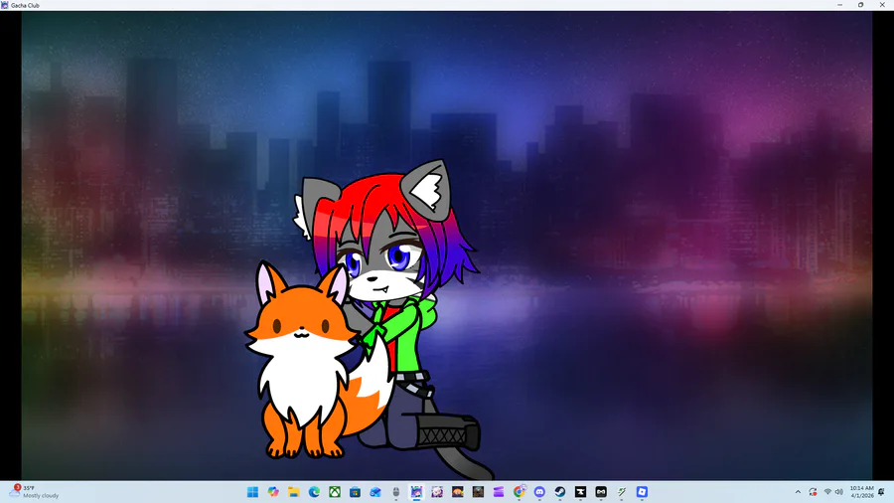Screen dimensions: 894x503
Task: Open Google Chrome from the taskbar
Action: tap(519, 492)
